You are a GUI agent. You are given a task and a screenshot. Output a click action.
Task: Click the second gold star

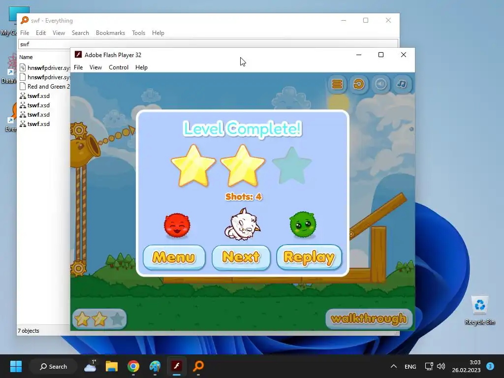pyautogui.click(x=243, y=166)
